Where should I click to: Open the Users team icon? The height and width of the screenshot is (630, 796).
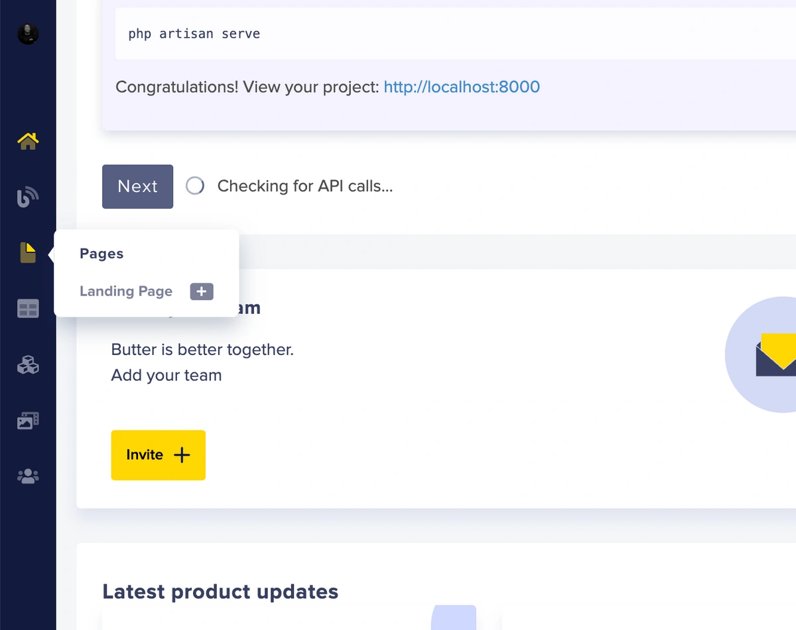coord(28,476)
